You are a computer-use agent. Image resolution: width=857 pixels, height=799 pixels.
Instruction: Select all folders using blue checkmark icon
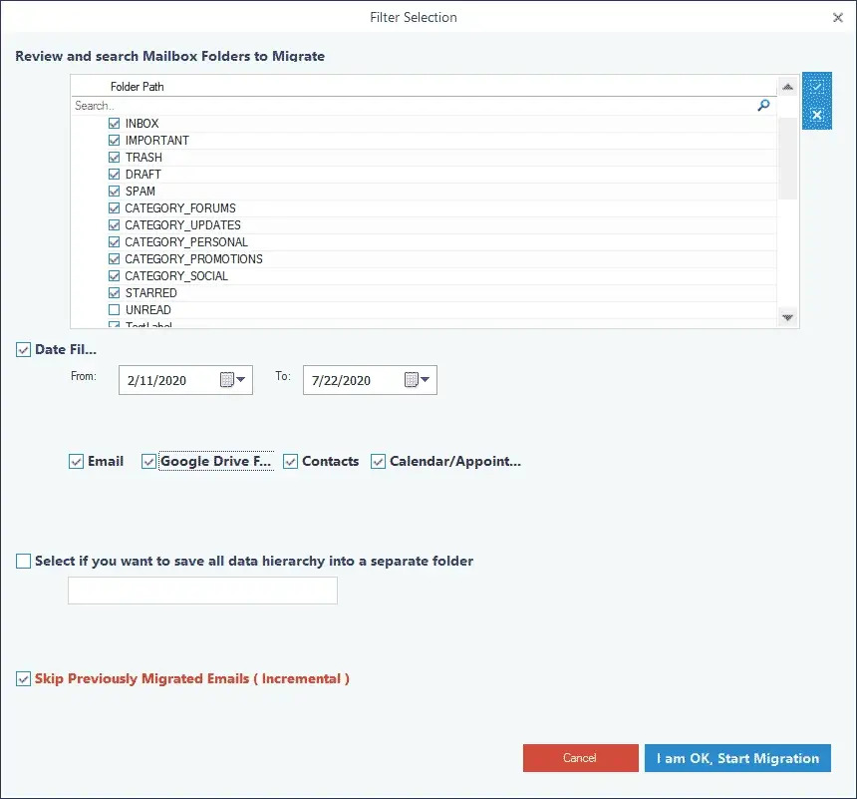click(x=816, y=86)
